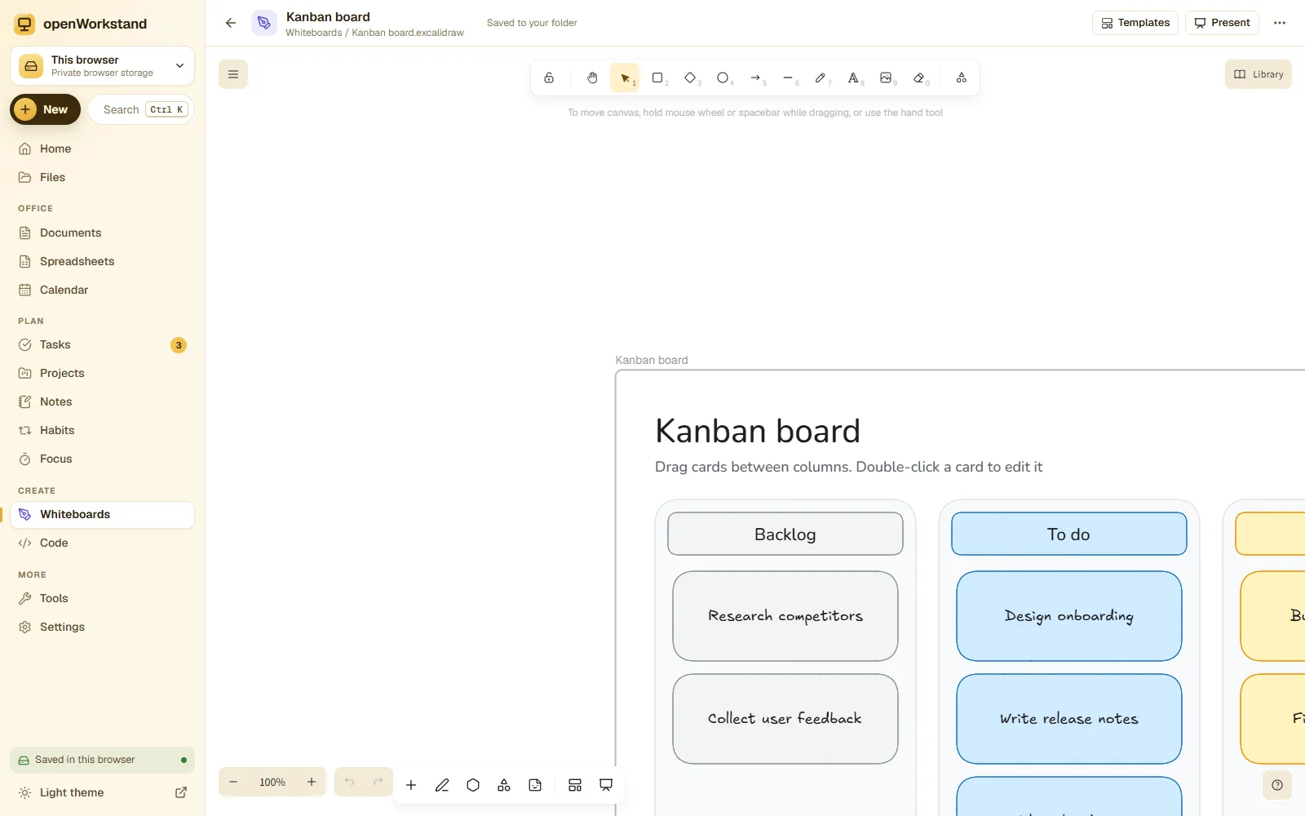1305x816 pixels.
Task: Start Present mode
Action: (x=1222, y=23)
